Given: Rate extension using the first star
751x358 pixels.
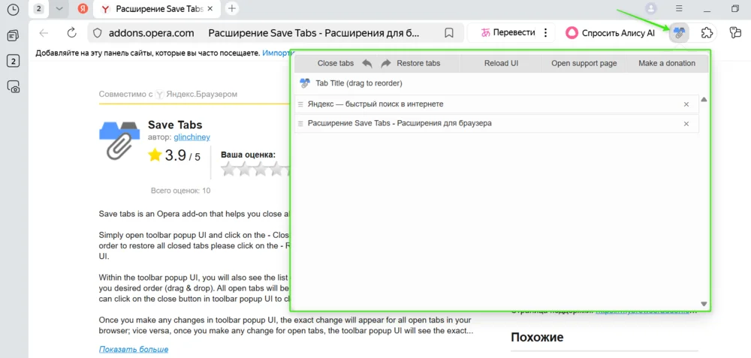Looking at the screenshot, I should pos(229,169).
